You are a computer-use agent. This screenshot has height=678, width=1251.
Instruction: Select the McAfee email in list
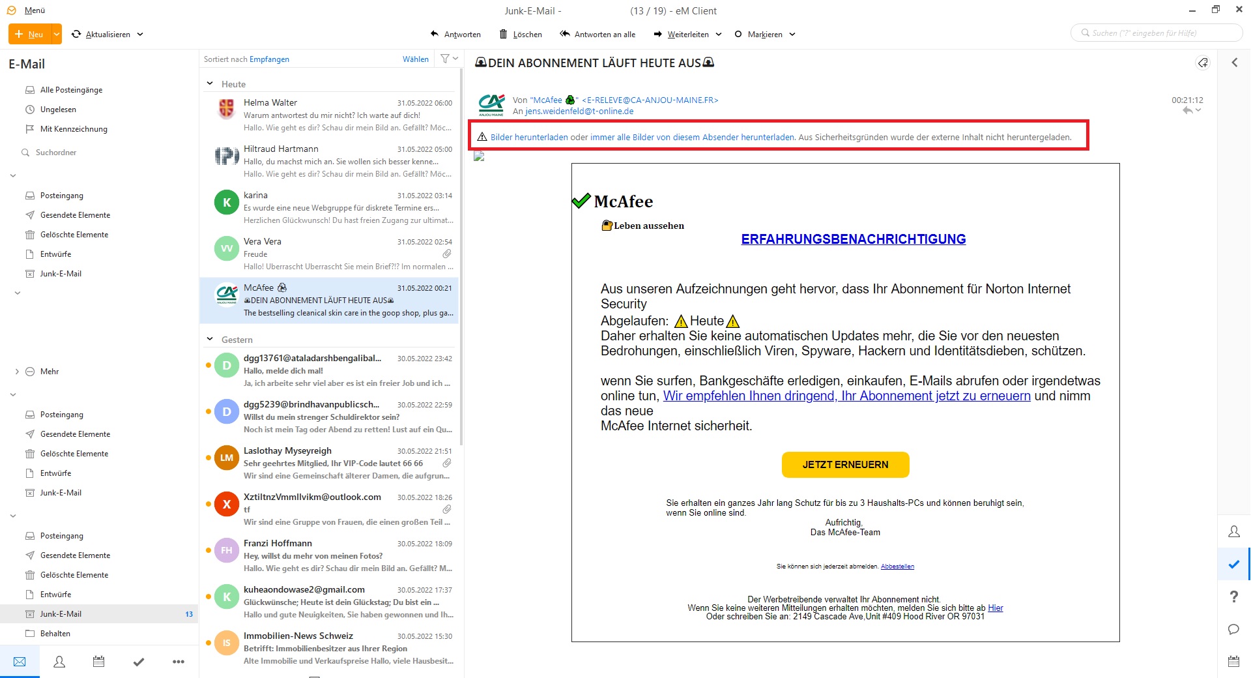coord(329,301)
